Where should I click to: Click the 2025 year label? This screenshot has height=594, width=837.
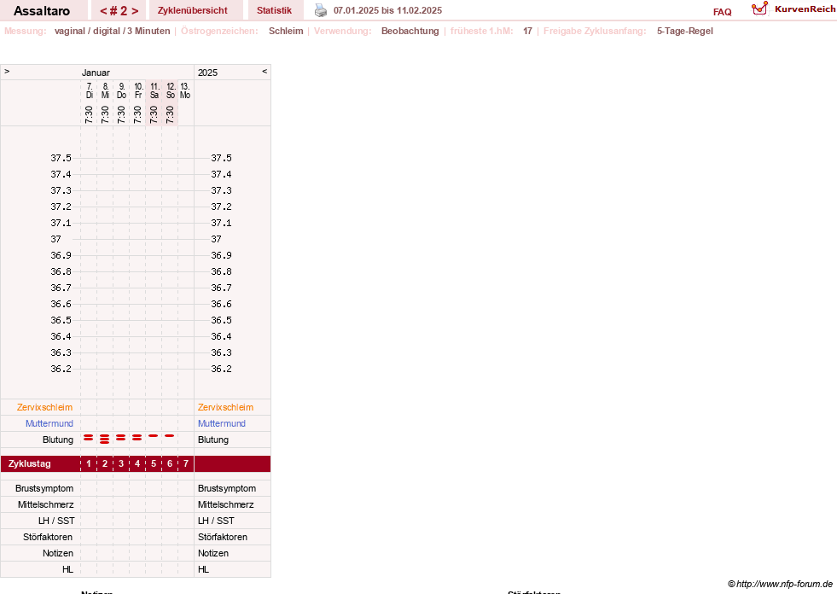coord(207,73)
